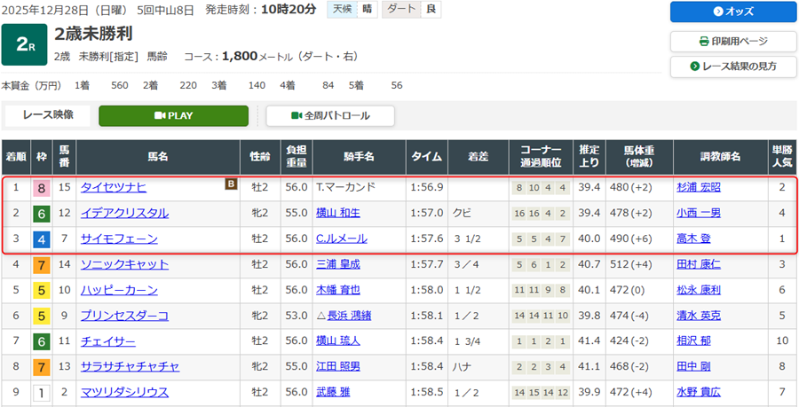Open the 全周パトロール patrol video
799x407 pixels.
(x=330, y=115)
